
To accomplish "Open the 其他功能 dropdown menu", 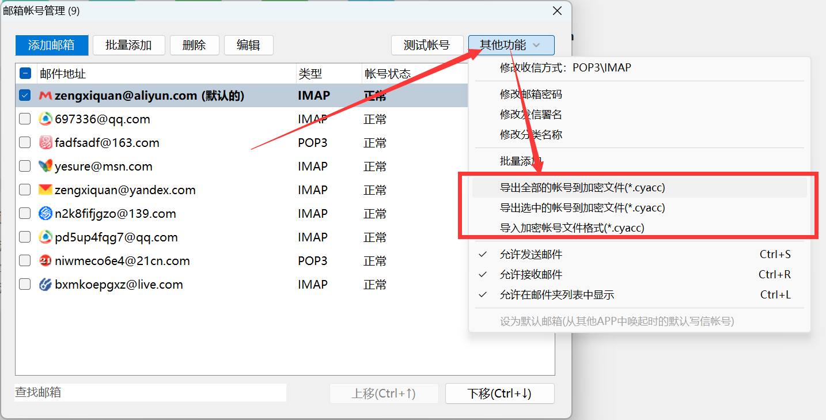I will pos(511,46).
